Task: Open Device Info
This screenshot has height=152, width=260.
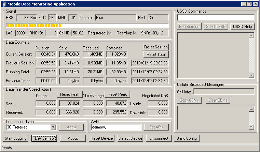Action: point(44,138)
